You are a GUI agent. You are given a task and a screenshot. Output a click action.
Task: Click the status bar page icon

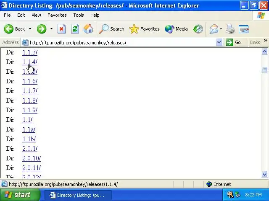4,184
